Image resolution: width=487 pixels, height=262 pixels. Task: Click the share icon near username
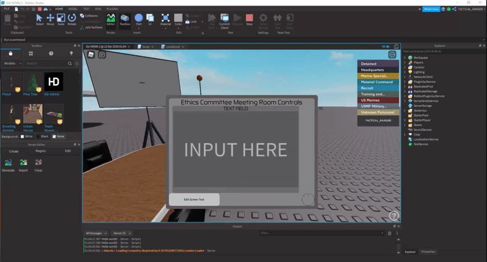click(454, 9)
